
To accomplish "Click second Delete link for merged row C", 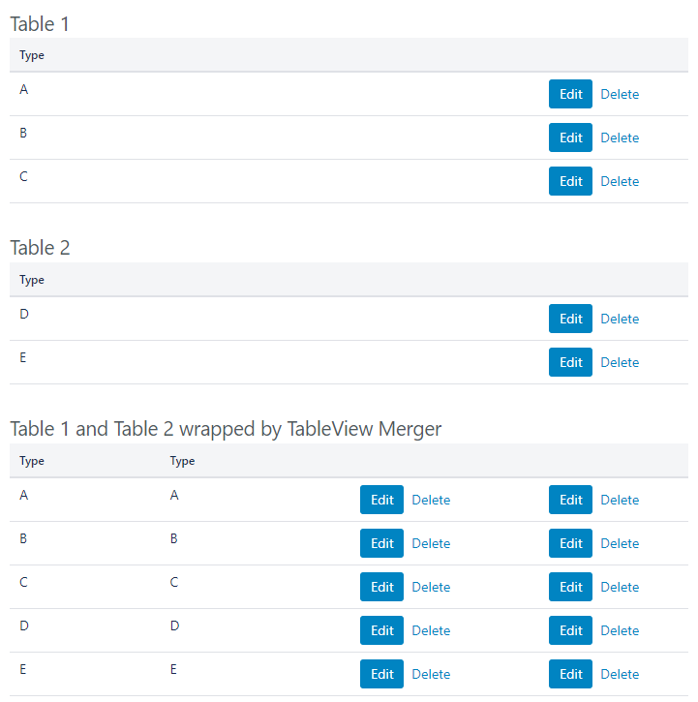I will pos(620,587).
